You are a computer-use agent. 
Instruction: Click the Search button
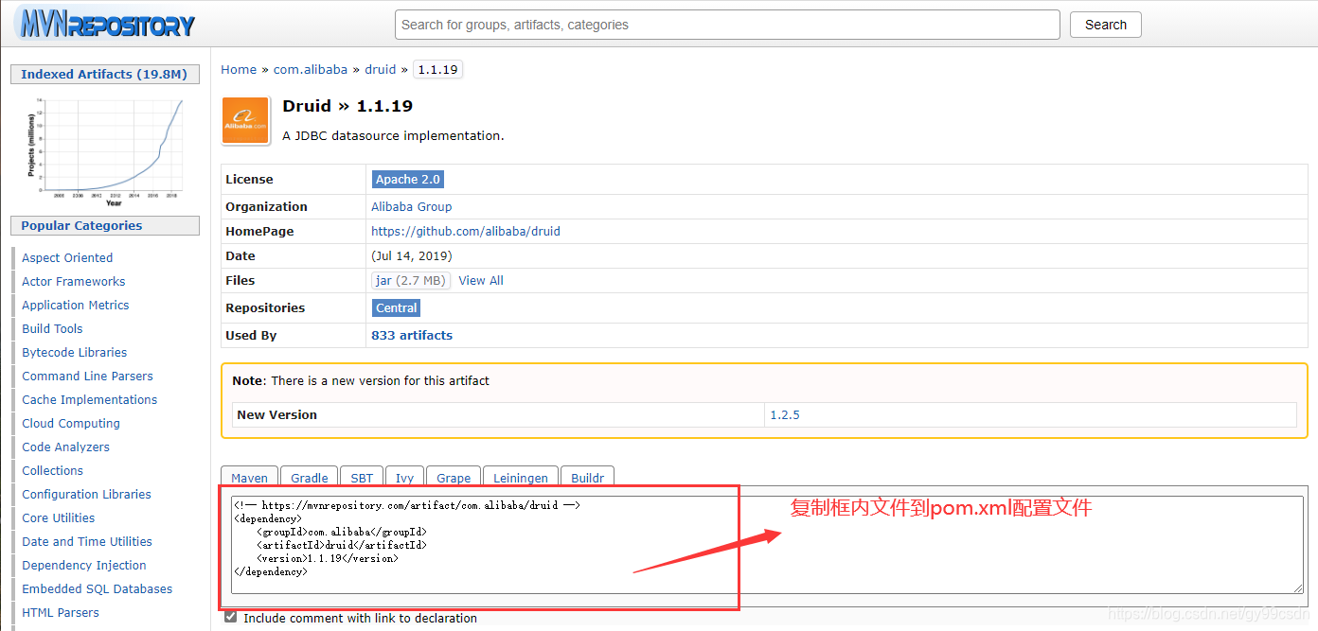click(x=1106, y=25)
